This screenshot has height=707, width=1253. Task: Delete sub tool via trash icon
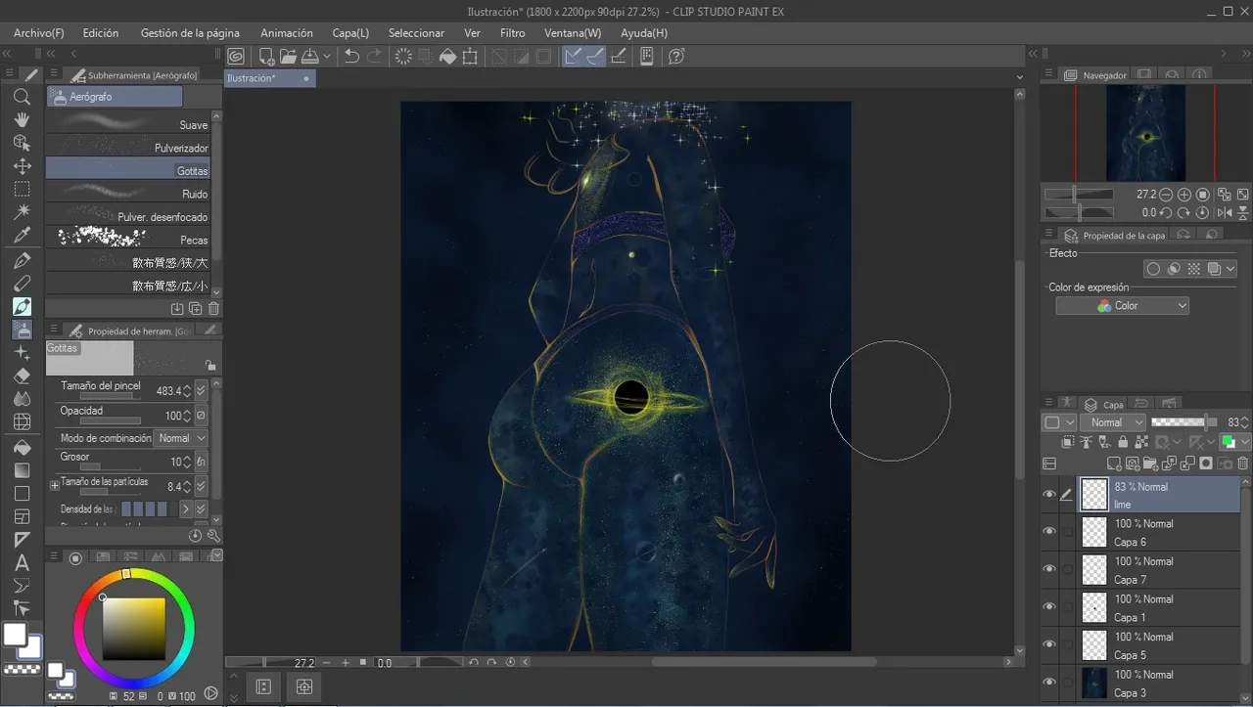pos(213,309)
